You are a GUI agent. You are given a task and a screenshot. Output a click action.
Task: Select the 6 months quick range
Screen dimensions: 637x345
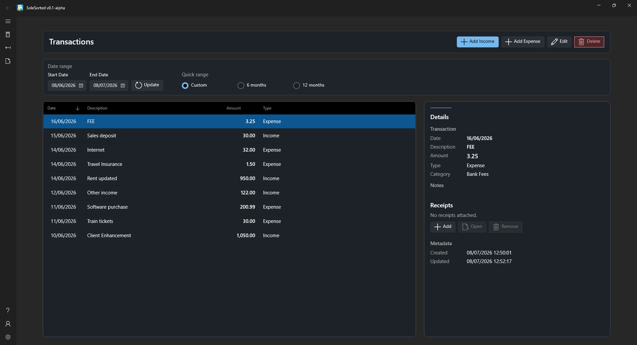[252, 85]
